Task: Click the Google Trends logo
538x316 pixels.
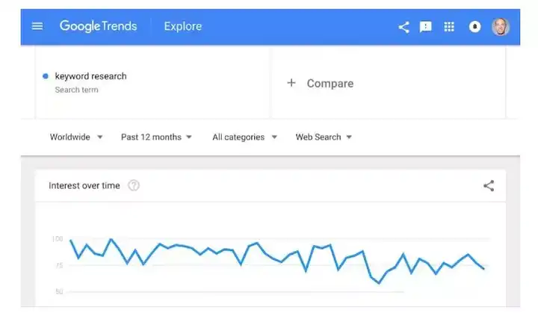Action: tap(98, 26)
